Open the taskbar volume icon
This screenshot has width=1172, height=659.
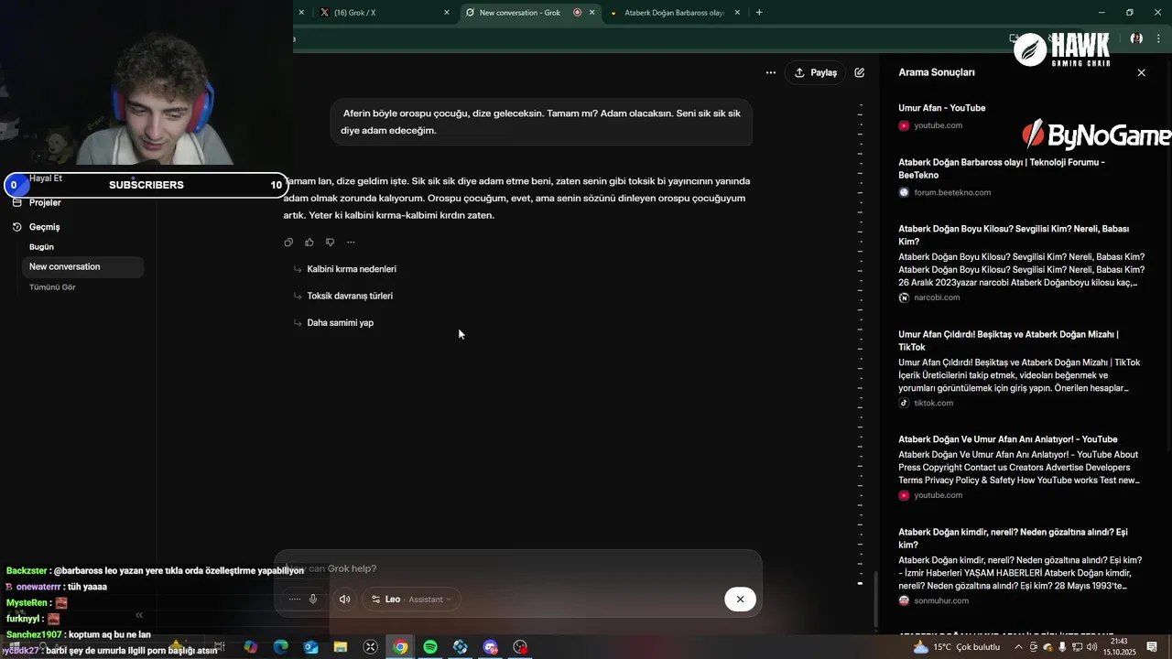coord(1091,647)
